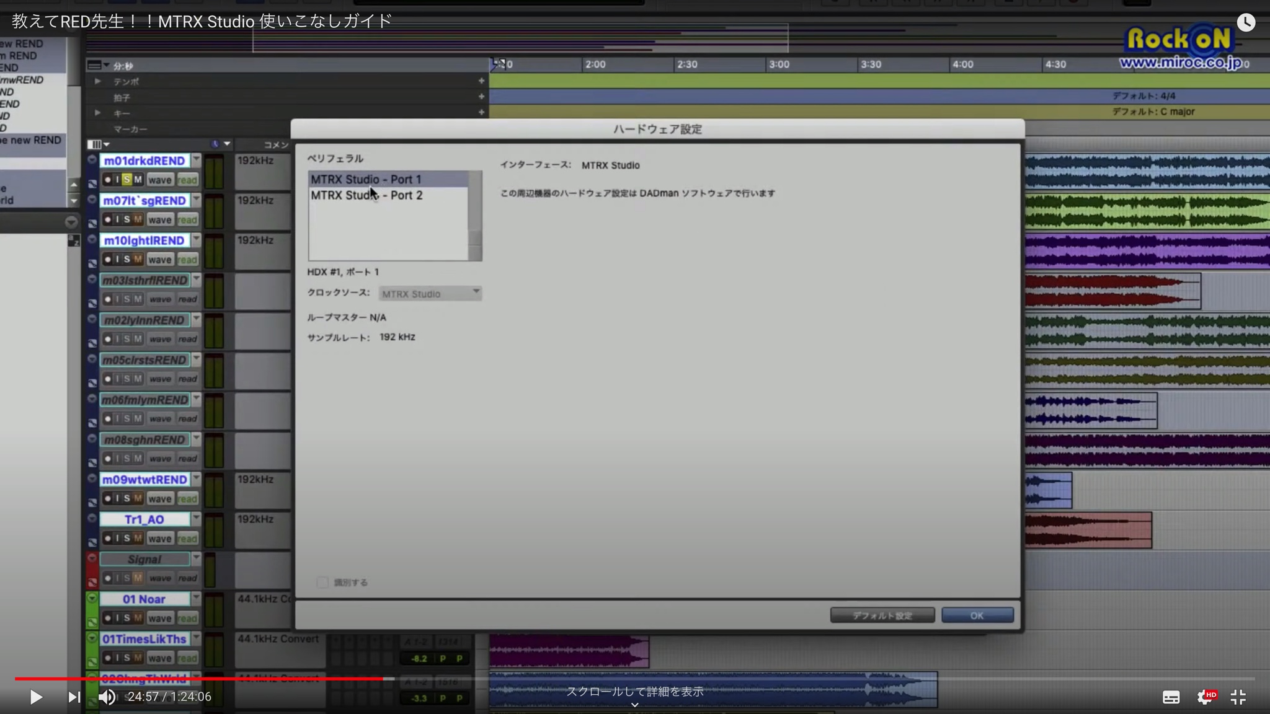The image size is (1270, 714).
Task: Click スクロールして詳細を表示 prompt
Action: pyautogui.click(x=635, y=692)
